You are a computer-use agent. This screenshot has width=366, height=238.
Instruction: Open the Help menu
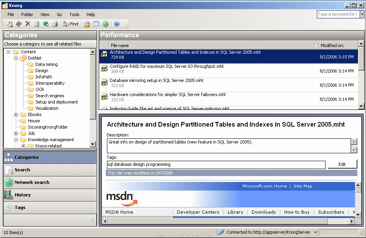click(90, 15)
